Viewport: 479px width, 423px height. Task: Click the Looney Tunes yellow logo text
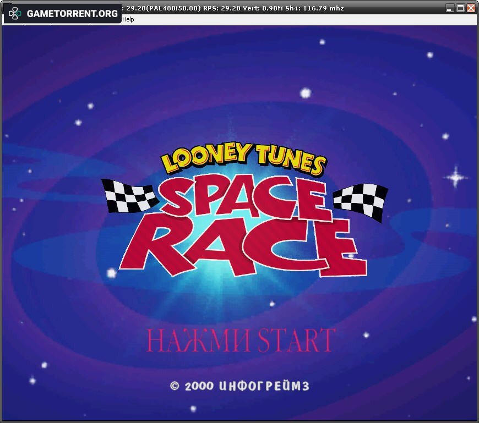pos(243,160)
